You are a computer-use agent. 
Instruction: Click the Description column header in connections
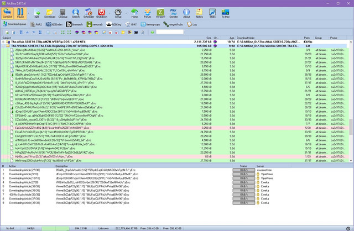tap(144, 166)
